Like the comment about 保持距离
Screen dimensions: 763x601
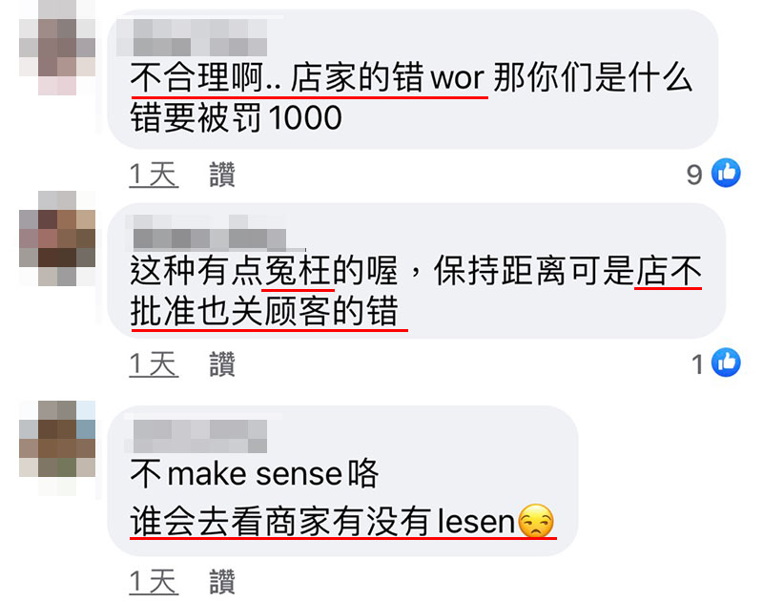[222, 364]
